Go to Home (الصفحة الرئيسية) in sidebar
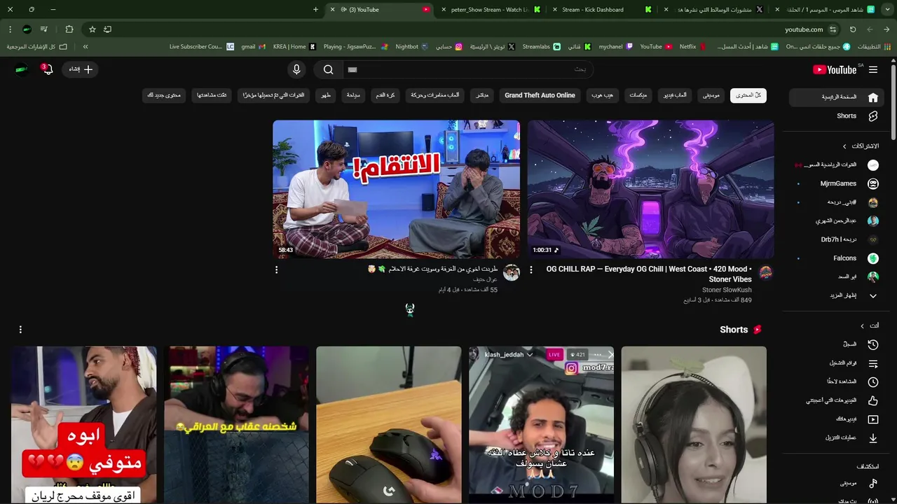Viewport: 897px width, 504px height. pos(835,97)
